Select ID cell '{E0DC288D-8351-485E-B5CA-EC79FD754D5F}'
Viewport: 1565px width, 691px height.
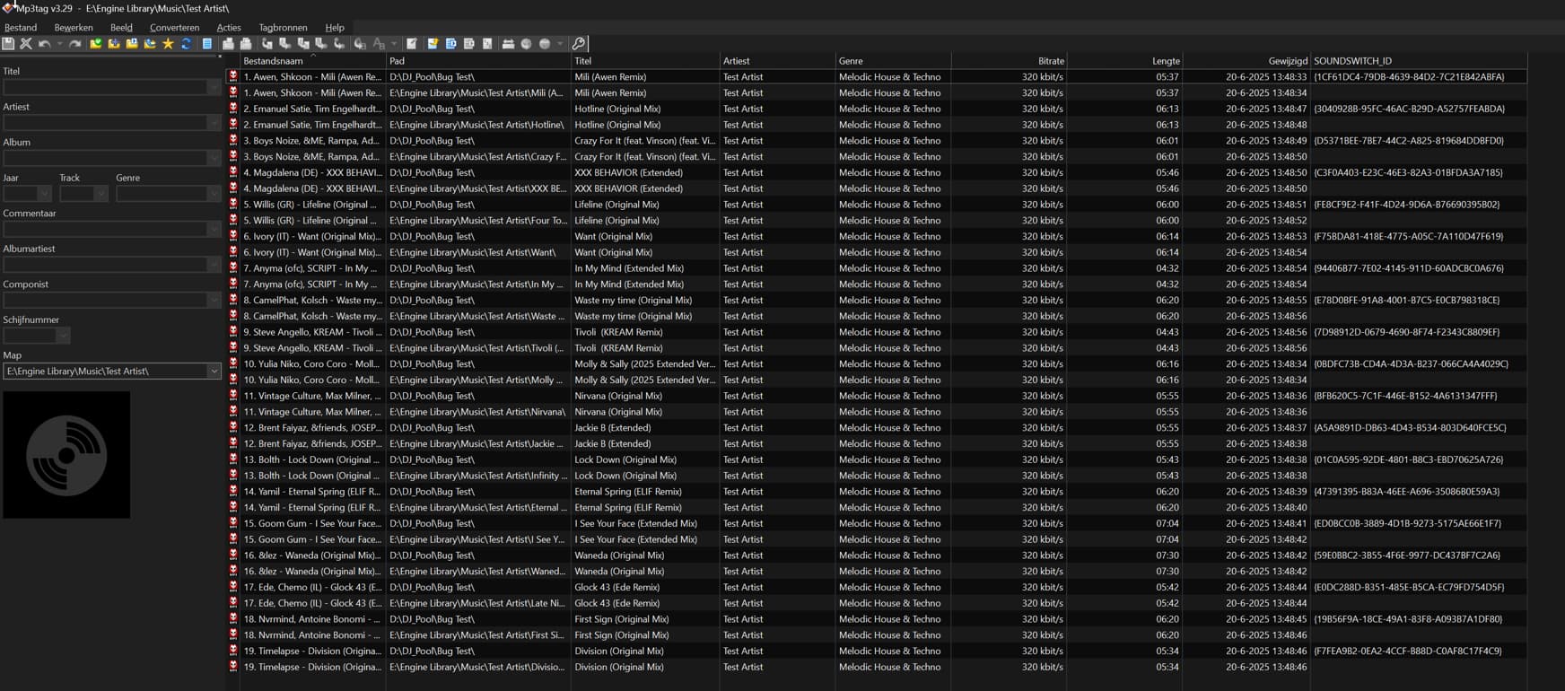[1409, 587]
